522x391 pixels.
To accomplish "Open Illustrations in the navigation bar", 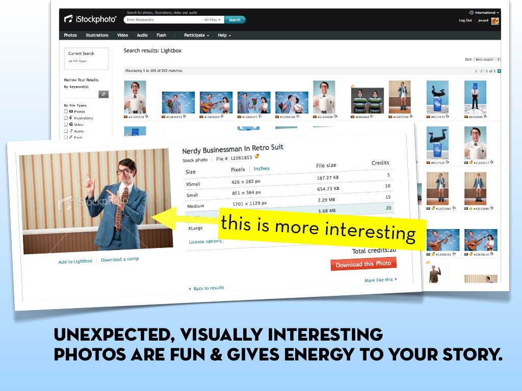I will point(97,35).
